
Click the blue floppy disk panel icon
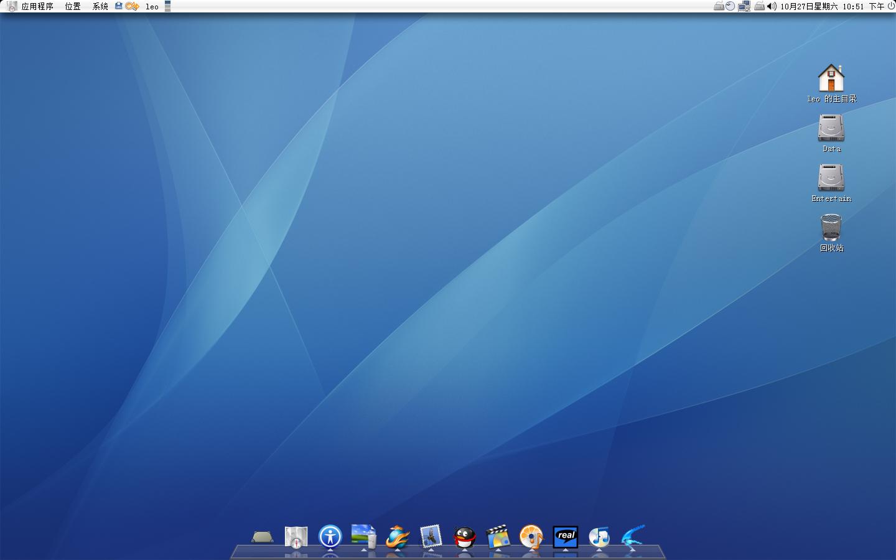(x=118, y=6)
